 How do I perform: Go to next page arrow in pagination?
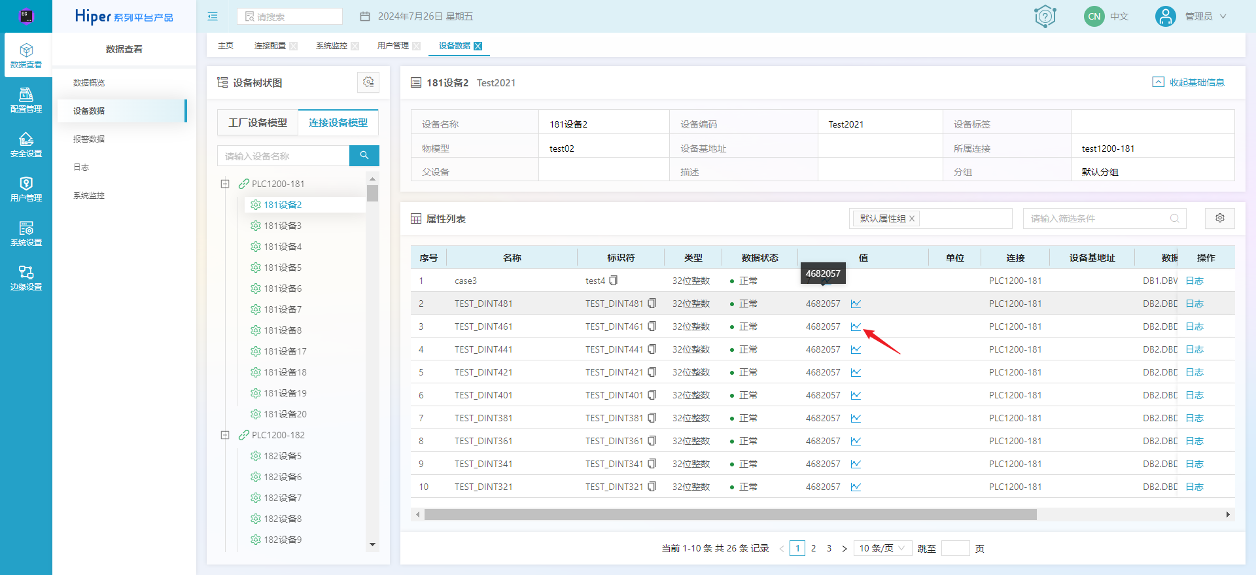click(845, 548)
